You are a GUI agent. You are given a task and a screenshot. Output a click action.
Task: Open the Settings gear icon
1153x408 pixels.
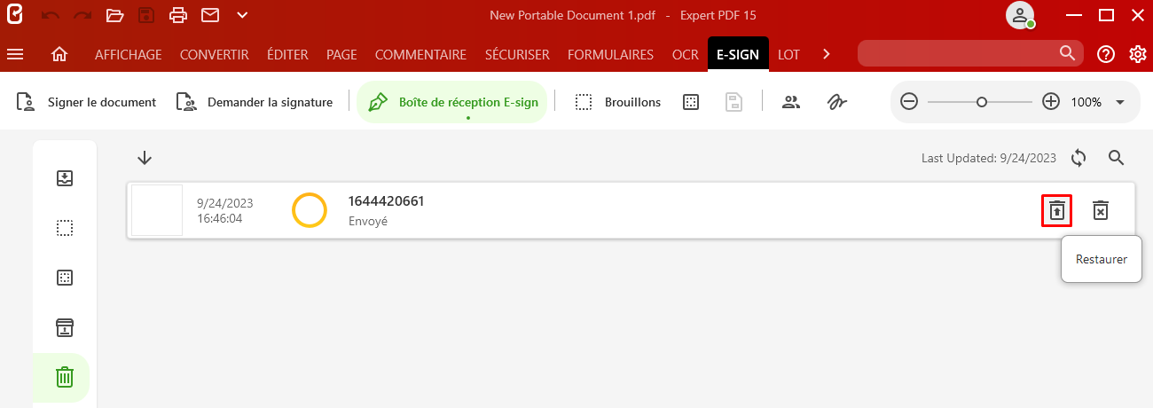pos(1138,54)
